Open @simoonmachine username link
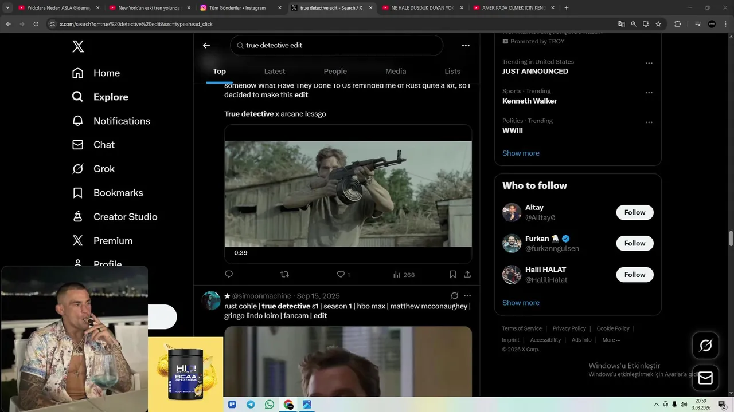734x412 pixels. [x=261, y=296]
